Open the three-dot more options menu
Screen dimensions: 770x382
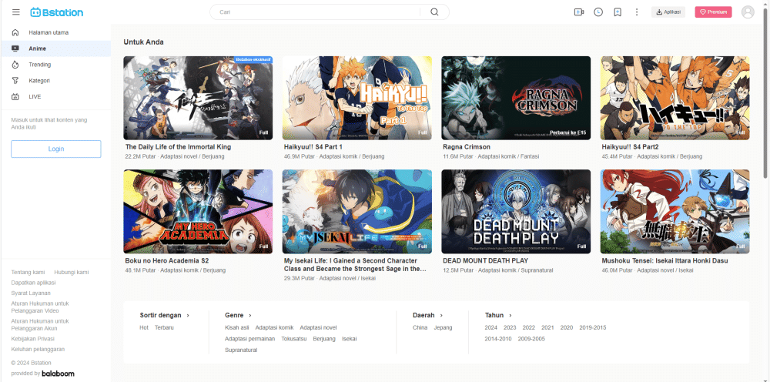(637, 12)
